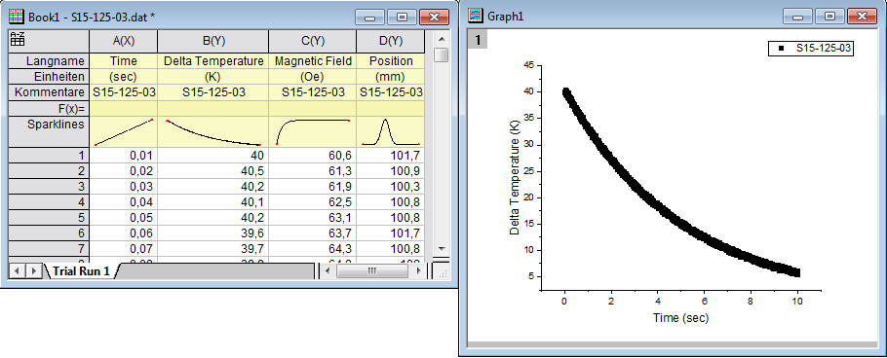Screen dimensions: 887x358
Task: Click the Time long name cell
Action: click(x=124, y=61)
